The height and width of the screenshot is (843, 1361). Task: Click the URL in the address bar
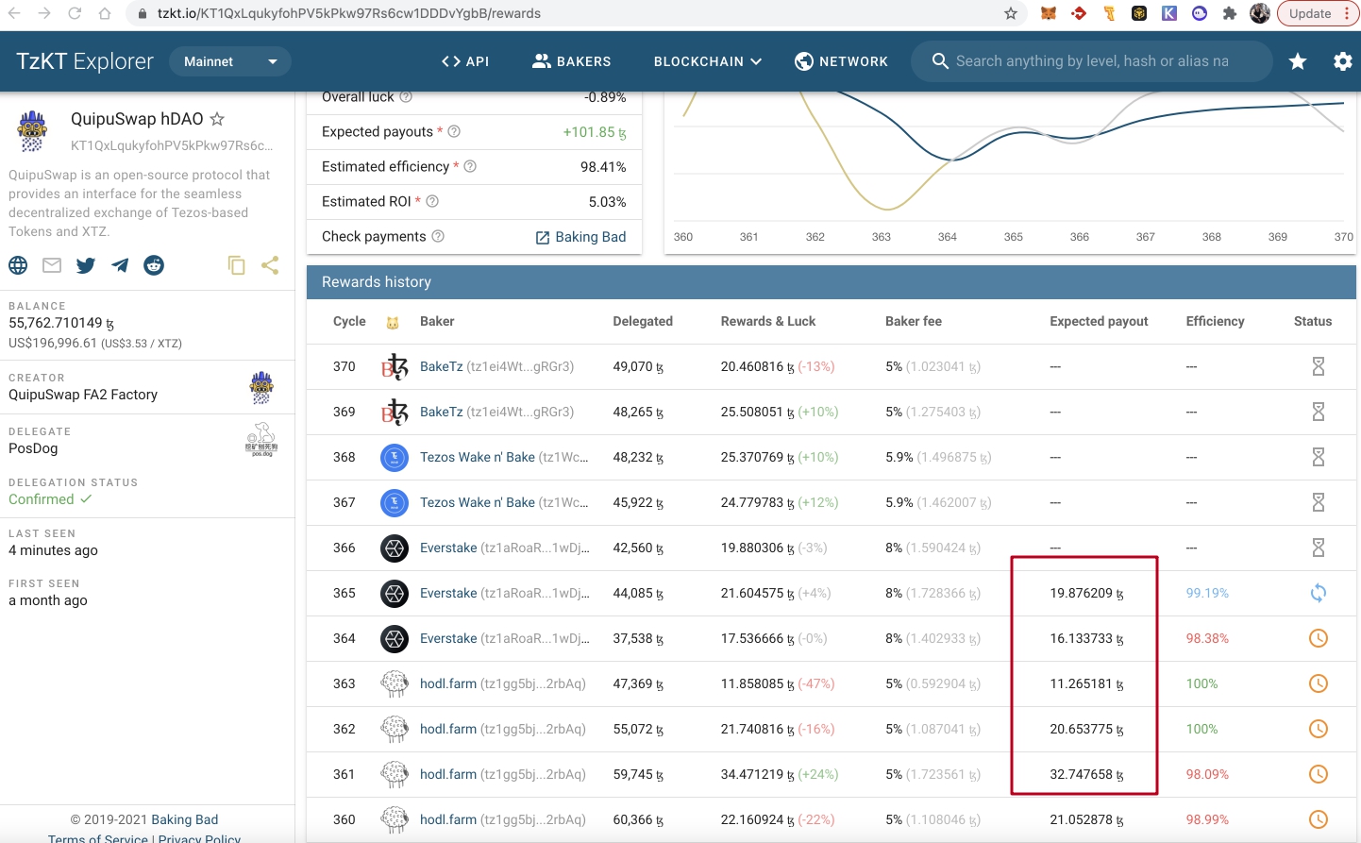pos(349,13)
